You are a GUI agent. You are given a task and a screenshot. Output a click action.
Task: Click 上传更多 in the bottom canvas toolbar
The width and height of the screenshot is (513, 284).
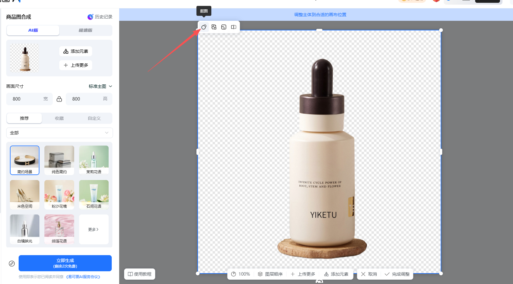pyautogui.click(x=303, y=274)
